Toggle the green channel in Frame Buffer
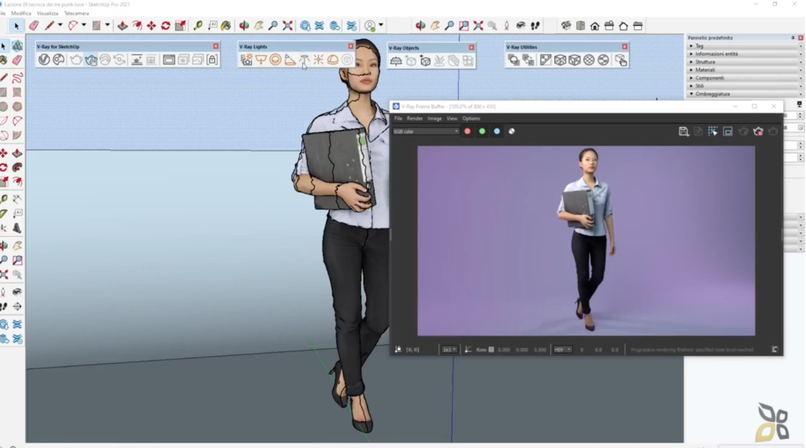The height and width of the screenshot is (448, 806). pos(482,131)
